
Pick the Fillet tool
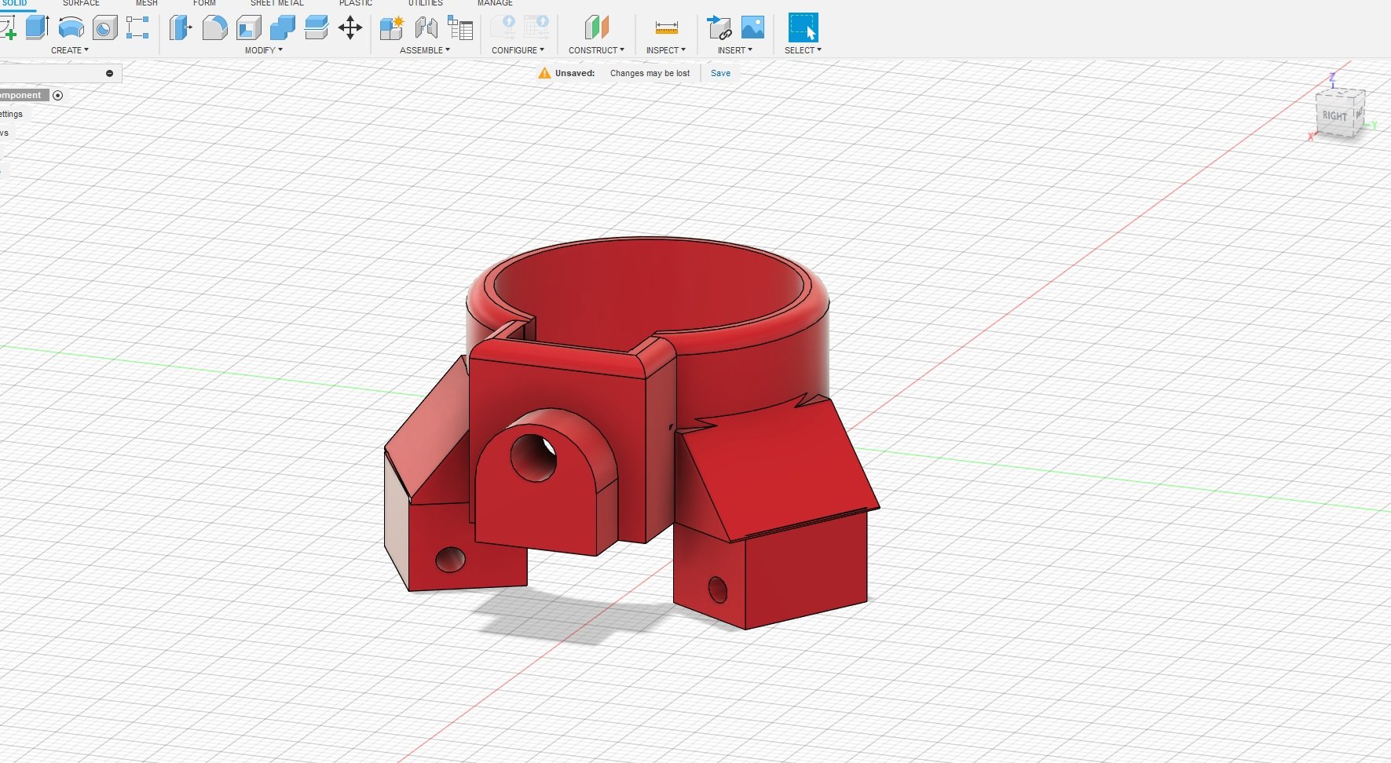(214, 28)
